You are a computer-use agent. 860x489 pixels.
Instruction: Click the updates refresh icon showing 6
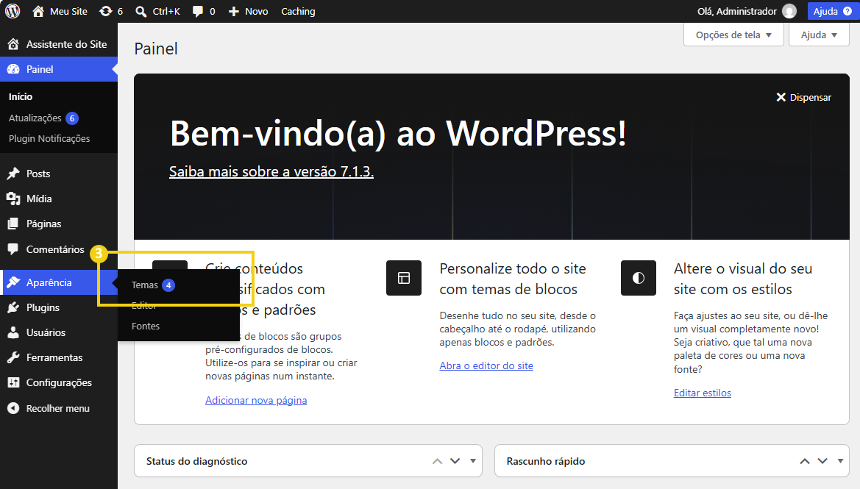(111, 11)
